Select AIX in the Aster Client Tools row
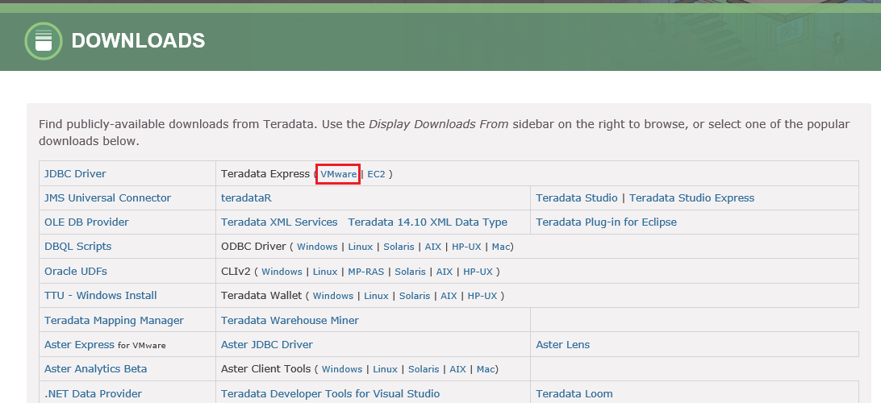881x403 pixels. tap(458, 369)
